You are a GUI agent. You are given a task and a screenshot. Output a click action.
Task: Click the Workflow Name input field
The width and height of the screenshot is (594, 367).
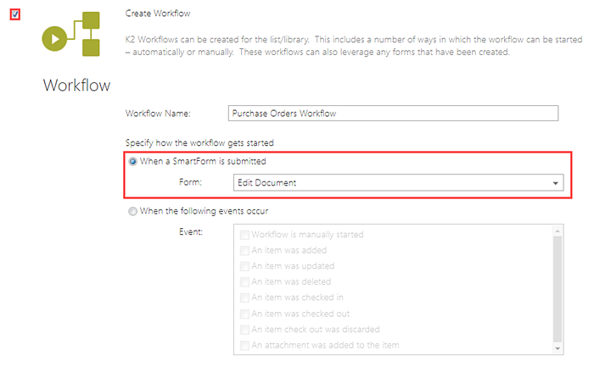coord(394,113)
